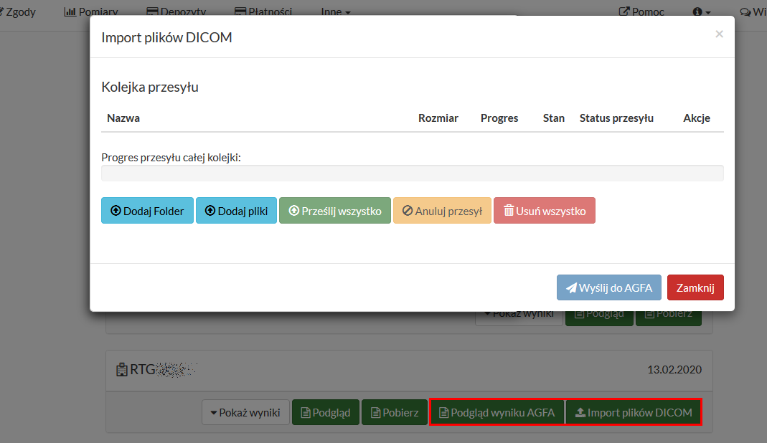Clear the queue with Usuń wszystko

544,211
